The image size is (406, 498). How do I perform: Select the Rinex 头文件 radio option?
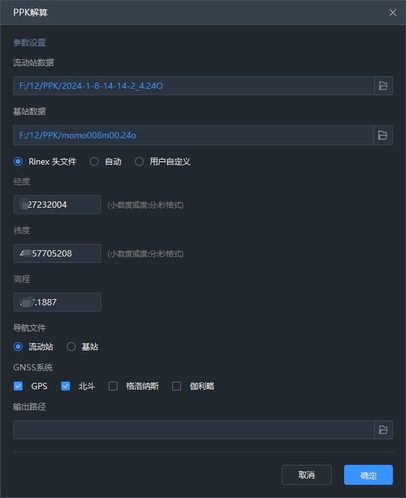18,161
